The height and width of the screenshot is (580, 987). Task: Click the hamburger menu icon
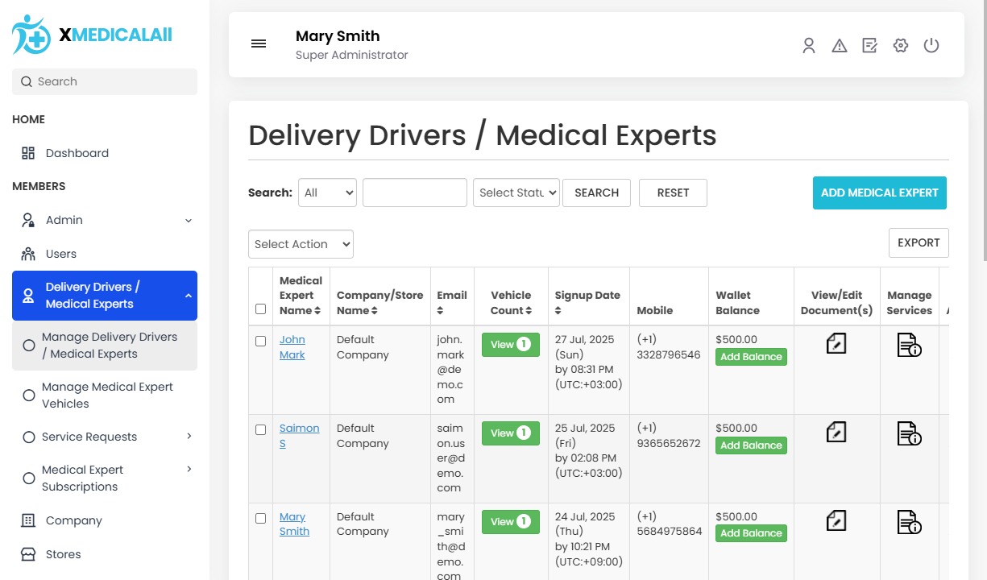click(259, 43)
